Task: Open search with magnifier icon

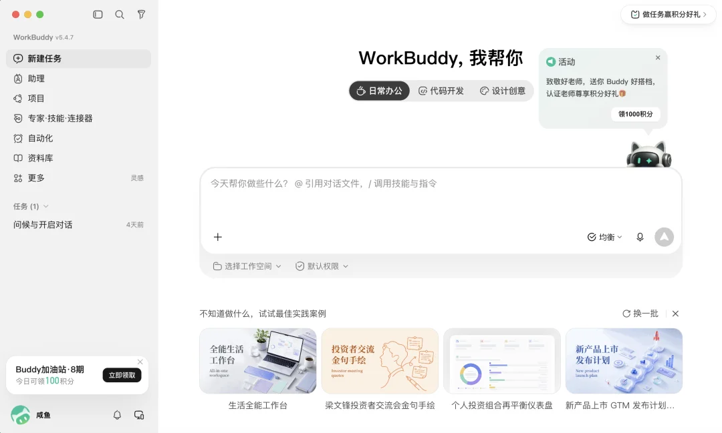Action: pyautogui.click(x=120, y=15)
